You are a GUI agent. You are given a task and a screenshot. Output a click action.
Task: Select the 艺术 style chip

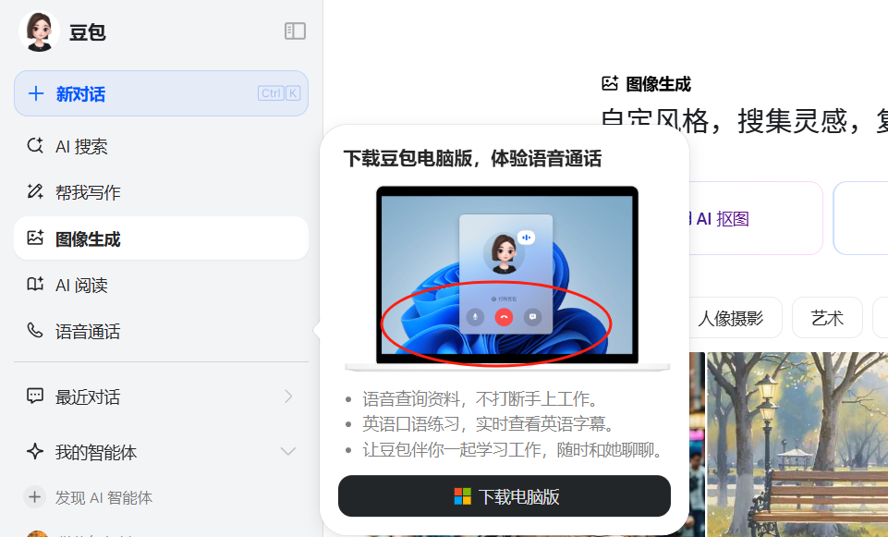[x=827, y=318]
